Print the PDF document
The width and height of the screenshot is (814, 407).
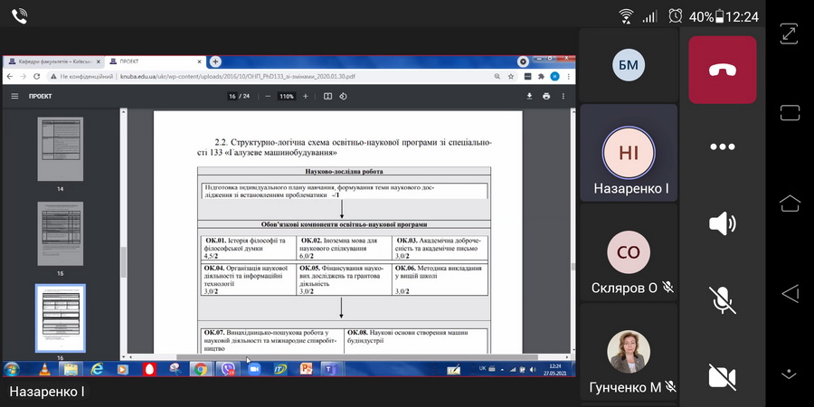[546, 96]
